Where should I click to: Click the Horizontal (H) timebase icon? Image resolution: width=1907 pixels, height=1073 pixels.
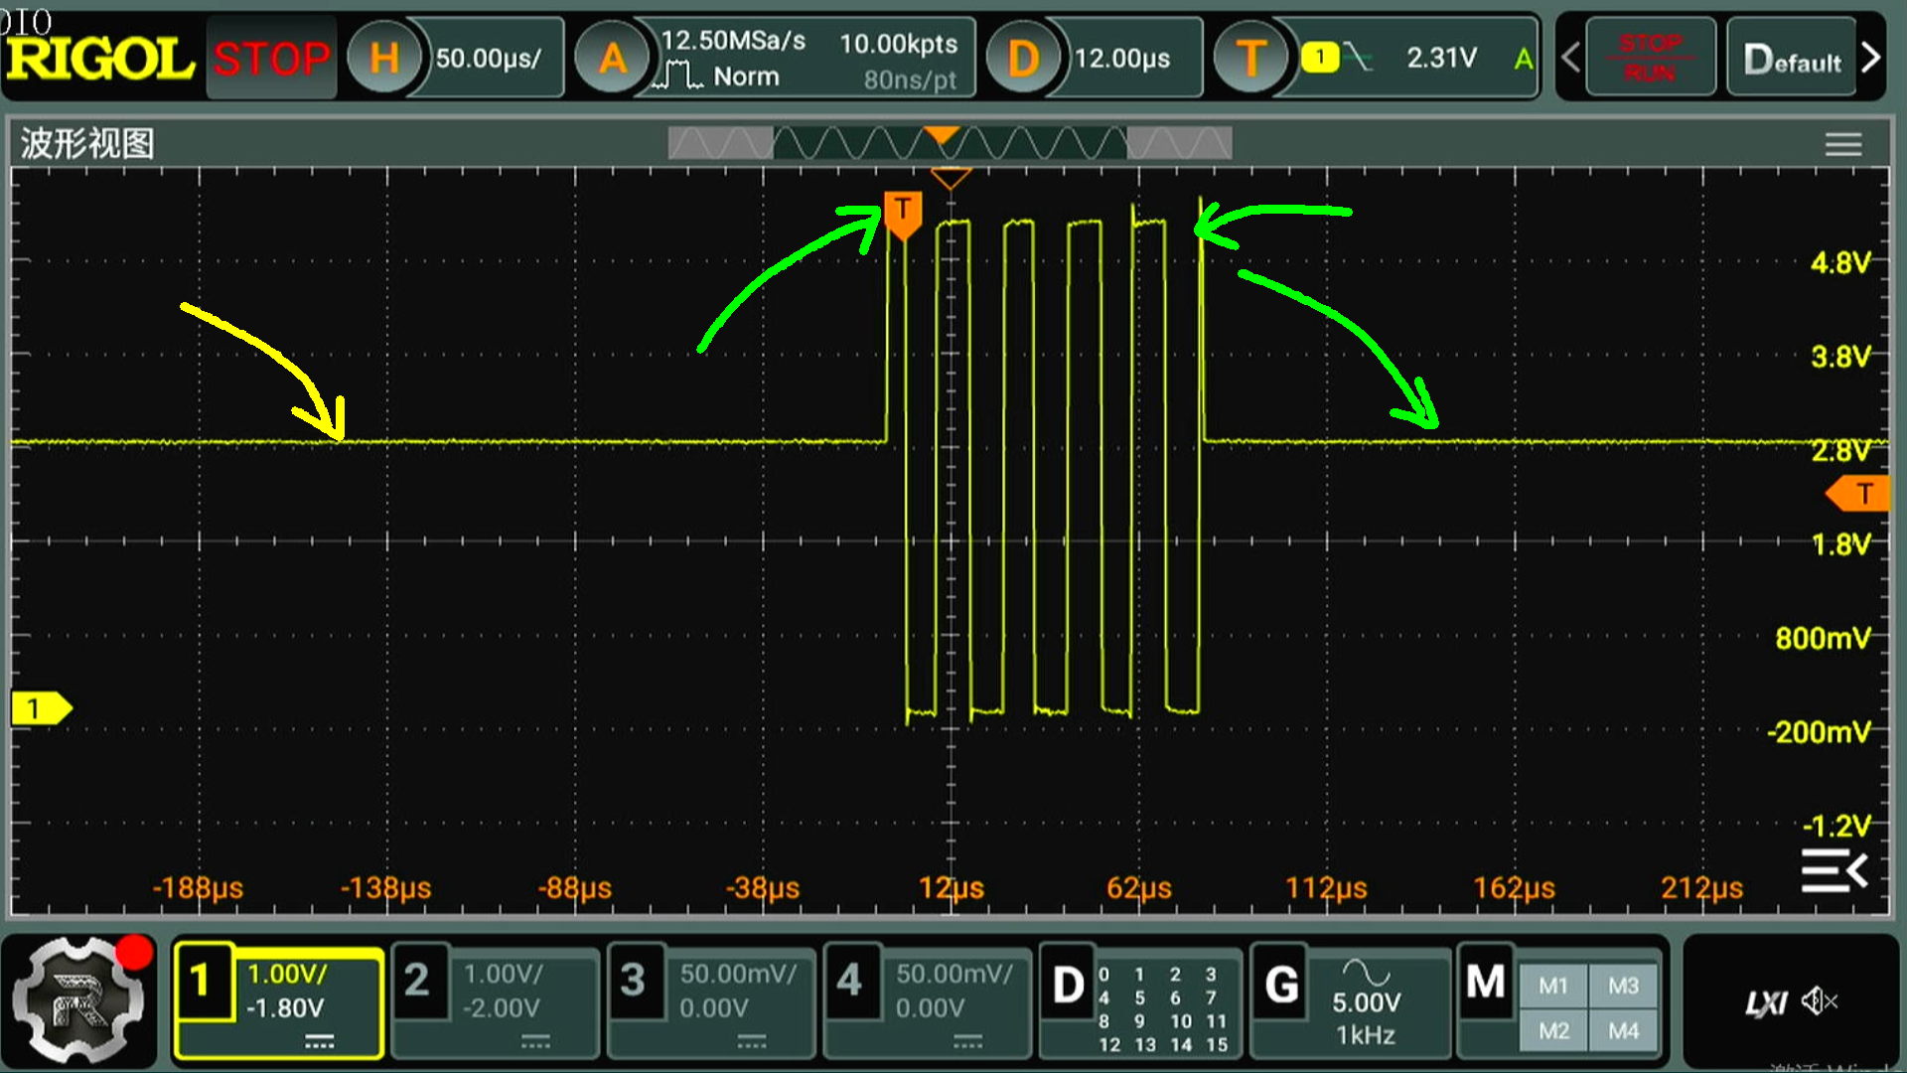tap(384, 59)
